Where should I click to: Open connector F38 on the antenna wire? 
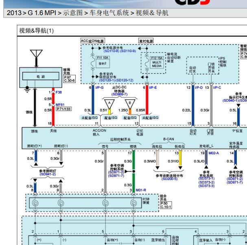59,92
